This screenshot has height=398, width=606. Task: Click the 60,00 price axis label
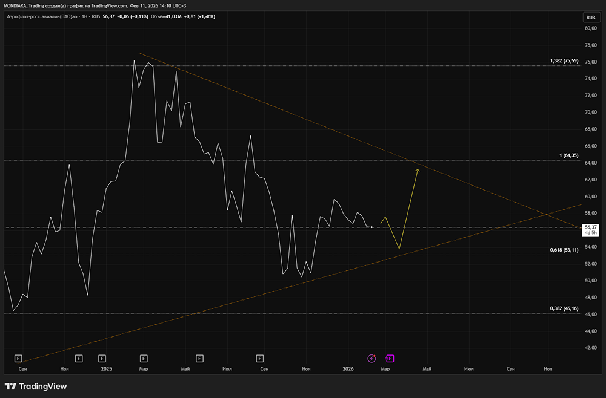point(590,197)
